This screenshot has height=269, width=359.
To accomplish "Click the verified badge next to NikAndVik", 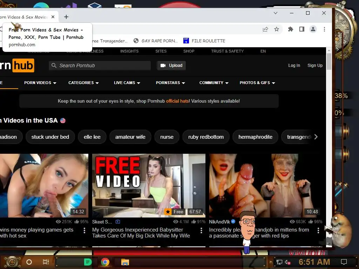I will pos(233,221).
